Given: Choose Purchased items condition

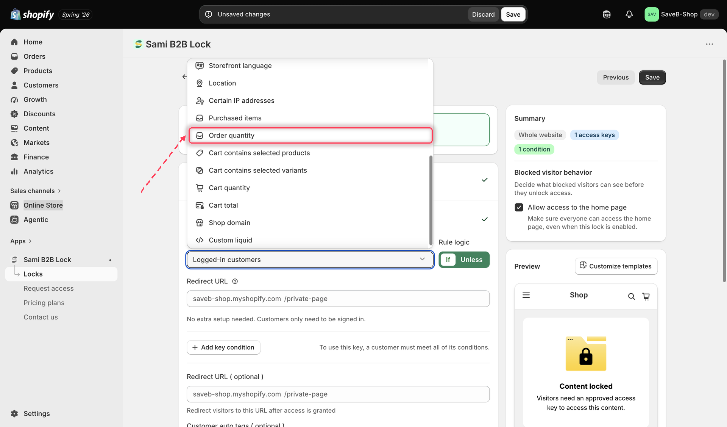Looking at the screenshot, I should pyautogui.click(x=310, y=118).
